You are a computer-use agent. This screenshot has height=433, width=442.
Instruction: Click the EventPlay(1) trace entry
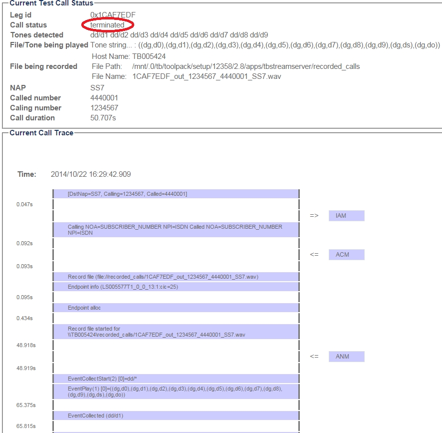point(176,391)
